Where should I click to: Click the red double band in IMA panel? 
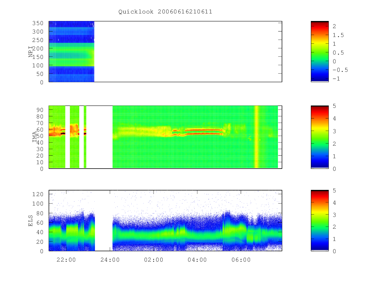click(x=204, y=132)
